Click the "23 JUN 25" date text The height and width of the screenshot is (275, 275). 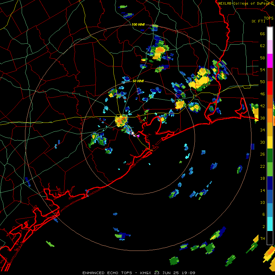point(166,273)
